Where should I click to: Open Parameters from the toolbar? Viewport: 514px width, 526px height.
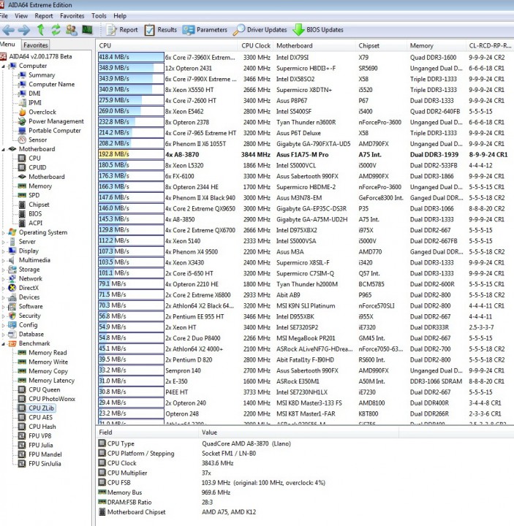coord(205,30)
